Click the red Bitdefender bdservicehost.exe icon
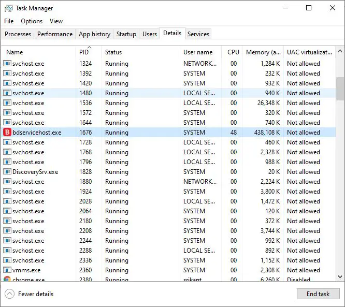 [7, 133]
